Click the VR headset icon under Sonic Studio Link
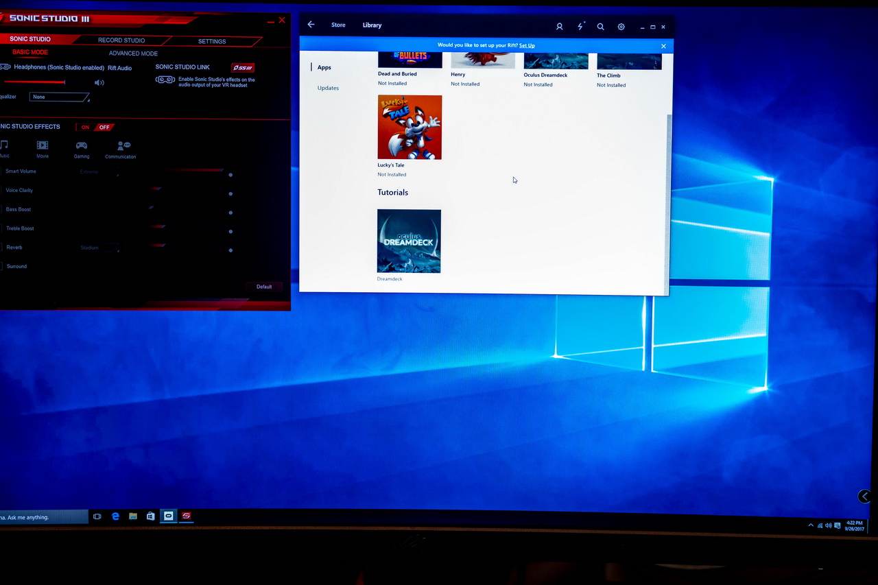This screenshot has height=585, width=878. click(x=165, y=80)
